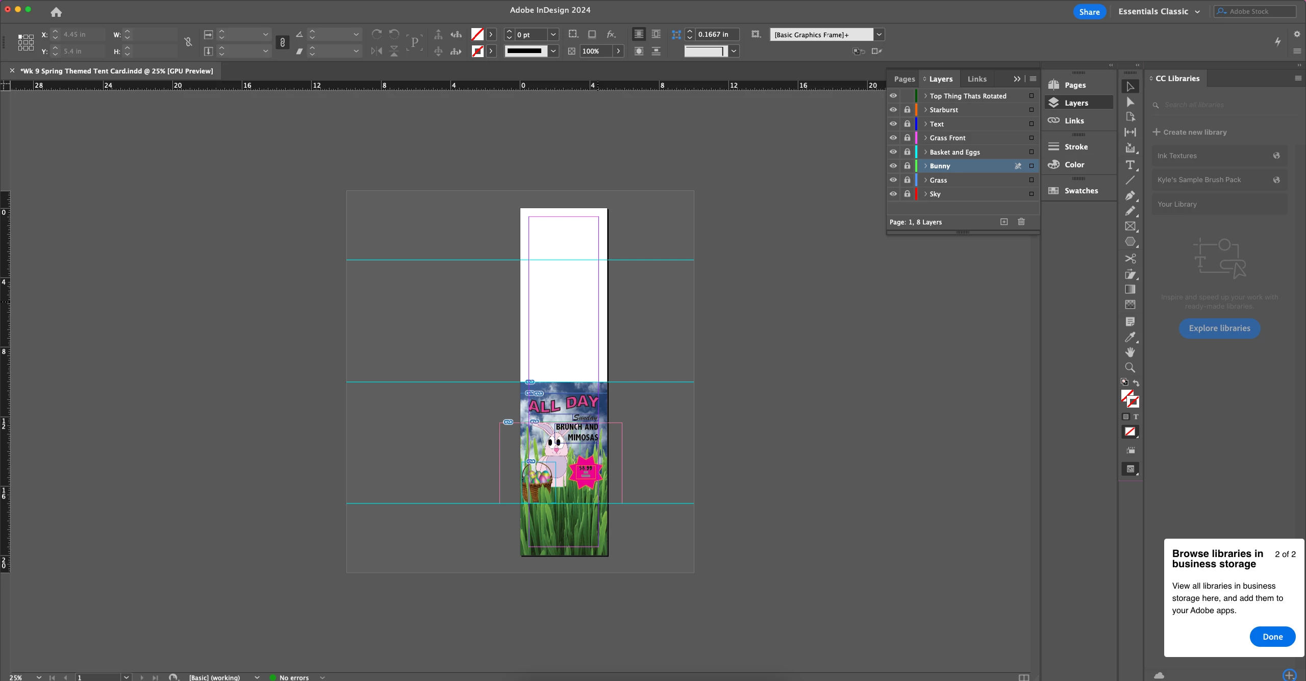Toggle visibility of Sky layer

pyautogui.click(x=893, y=194)
